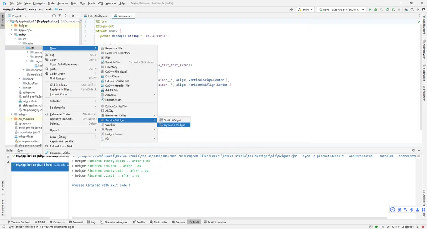Open the device selector nova 12 dropdown
The image size is (427, 229).
click(341, 9)
